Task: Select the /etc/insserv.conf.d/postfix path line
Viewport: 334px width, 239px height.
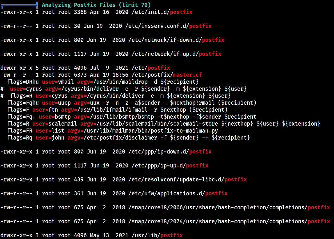Action: pos(106,26)
